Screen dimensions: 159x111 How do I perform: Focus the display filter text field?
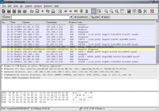point(40,17)
